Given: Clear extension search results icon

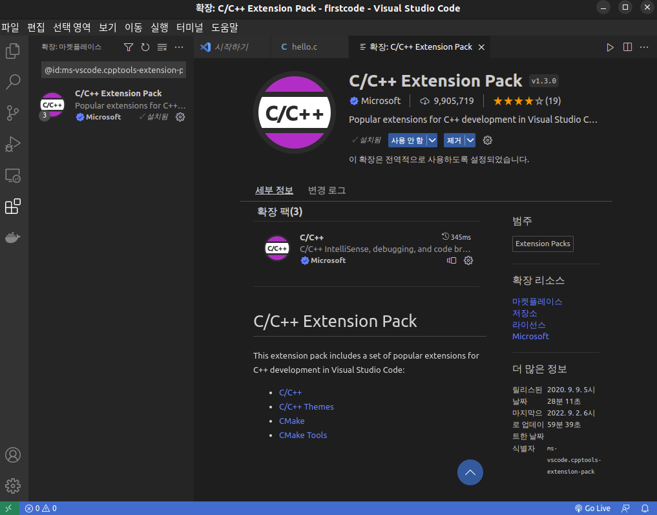Looking at the screenshot, I should tap(162, 47).
